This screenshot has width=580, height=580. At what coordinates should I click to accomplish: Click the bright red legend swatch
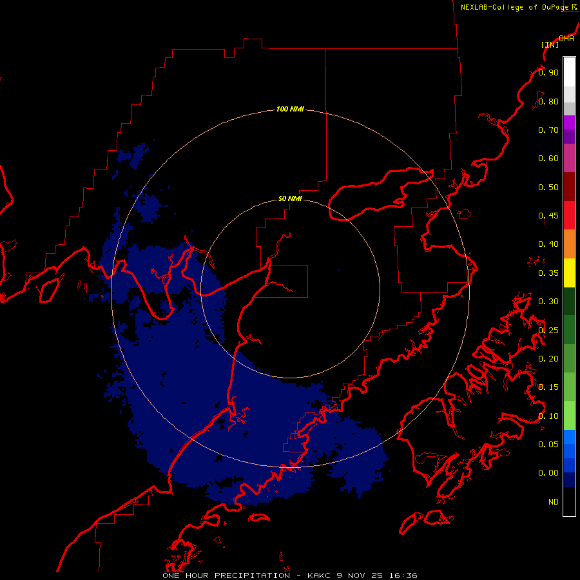[x=569, y=215]
